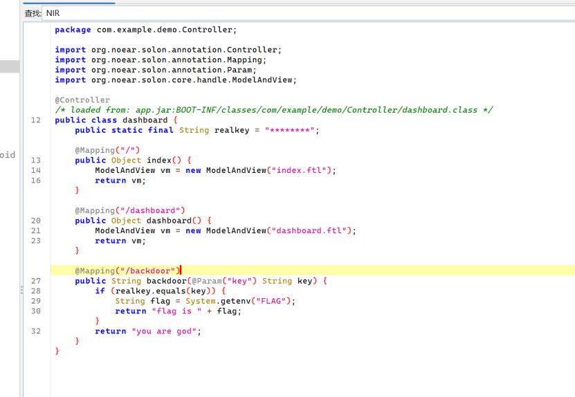The height and width of the screenshot is (397, 575).
Task: Click the import annotation.Param line
Action: click(156, 70)
